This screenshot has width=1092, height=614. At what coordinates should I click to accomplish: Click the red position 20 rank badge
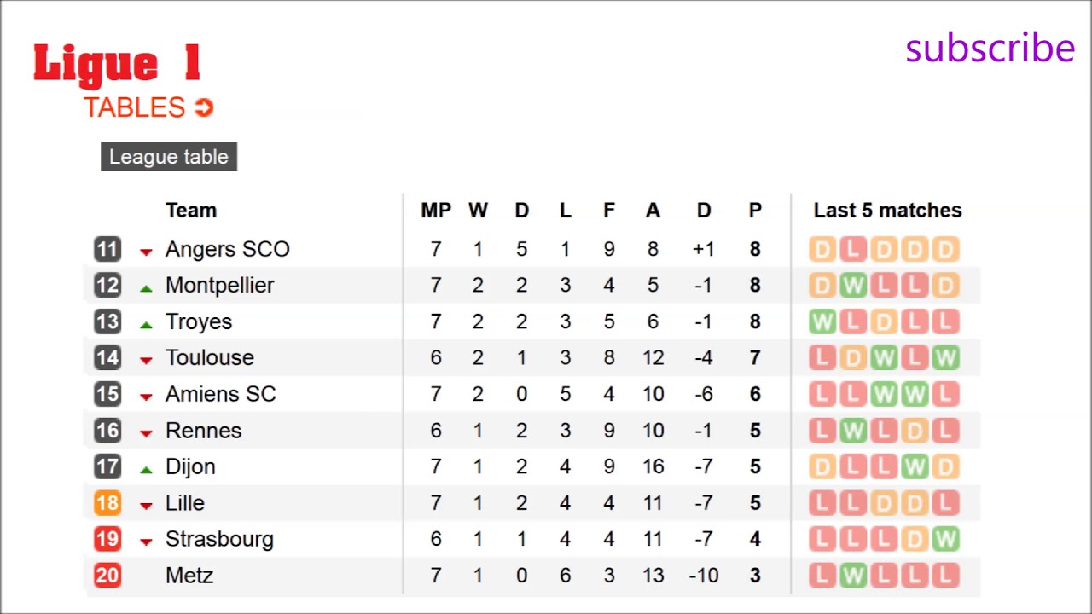tap(107, 576)
